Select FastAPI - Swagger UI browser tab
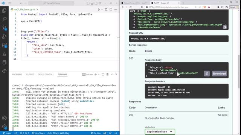This screenshot has height=135, width=241. pos(165,3)
